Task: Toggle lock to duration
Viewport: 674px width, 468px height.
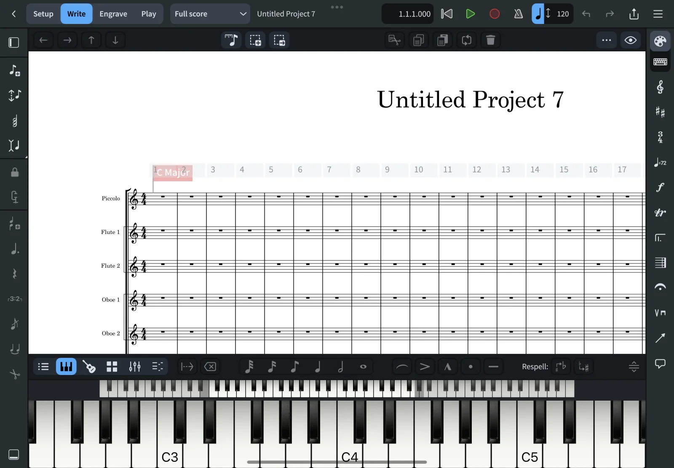Action: (x=14, y=173)
